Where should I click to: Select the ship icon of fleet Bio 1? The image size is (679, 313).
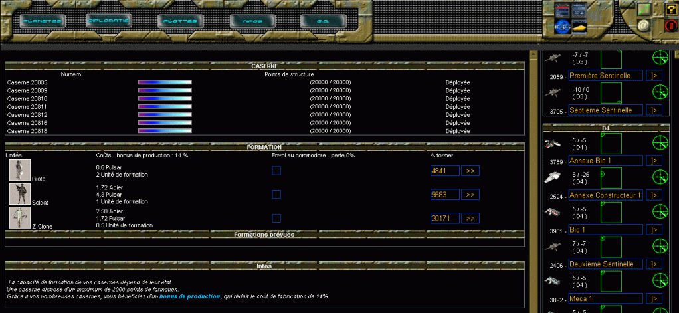(x=552, y=212)
